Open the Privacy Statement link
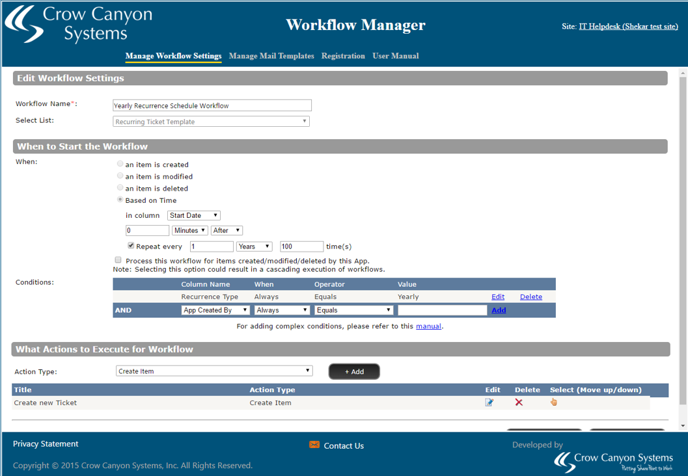 (46, 443)
